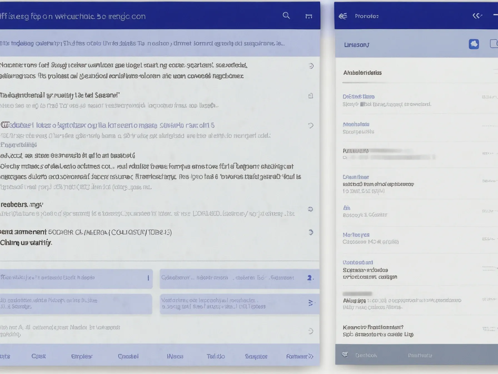
Task: Open the Forhlrarr tab with double arrows
Action: [300, 356]
